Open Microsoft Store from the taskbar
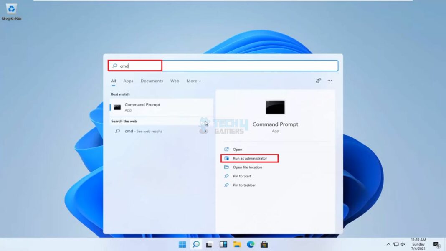Image resolution: width=446 pixels, height=251 pixels. pyautogui.click(x=264, y=244)
